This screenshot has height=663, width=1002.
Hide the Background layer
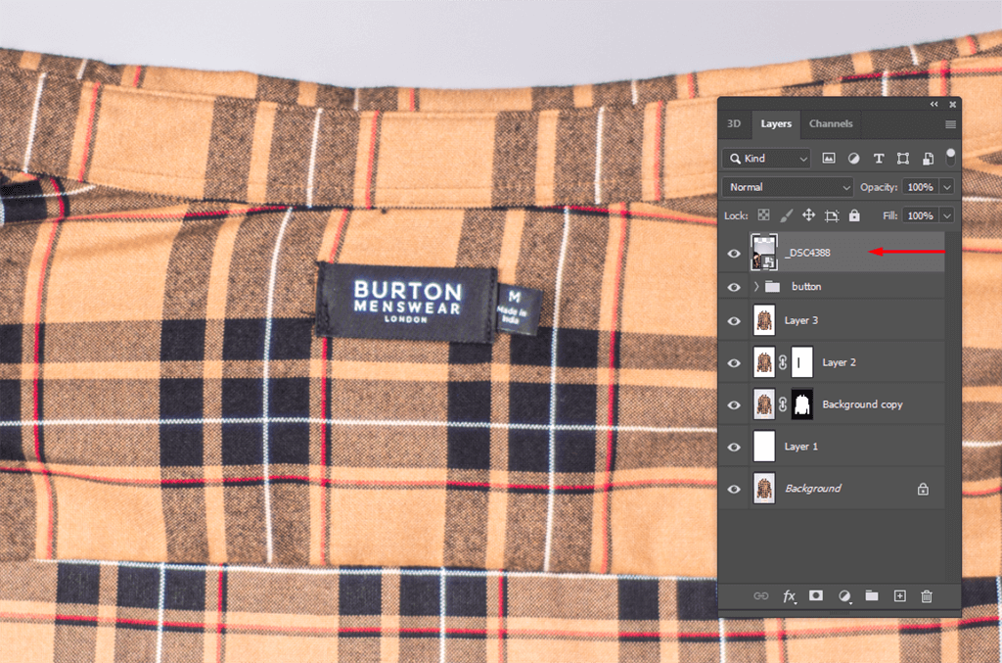pos(734,489)
